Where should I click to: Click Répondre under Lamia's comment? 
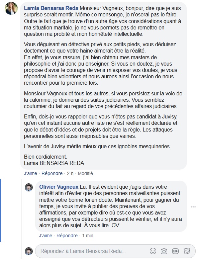coord(53,173)
